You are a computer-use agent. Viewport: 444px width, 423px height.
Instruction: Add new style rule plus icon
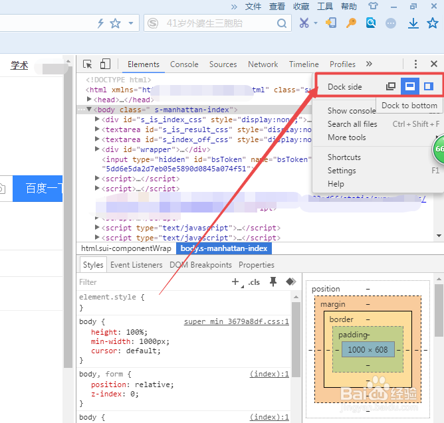235,282
